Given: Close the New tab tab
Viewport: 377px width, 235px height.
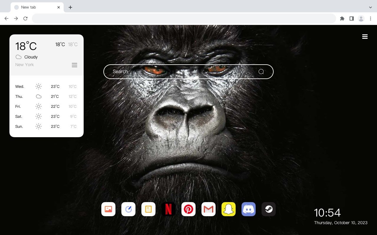Looking at the screenshot, I should [59, 7].
